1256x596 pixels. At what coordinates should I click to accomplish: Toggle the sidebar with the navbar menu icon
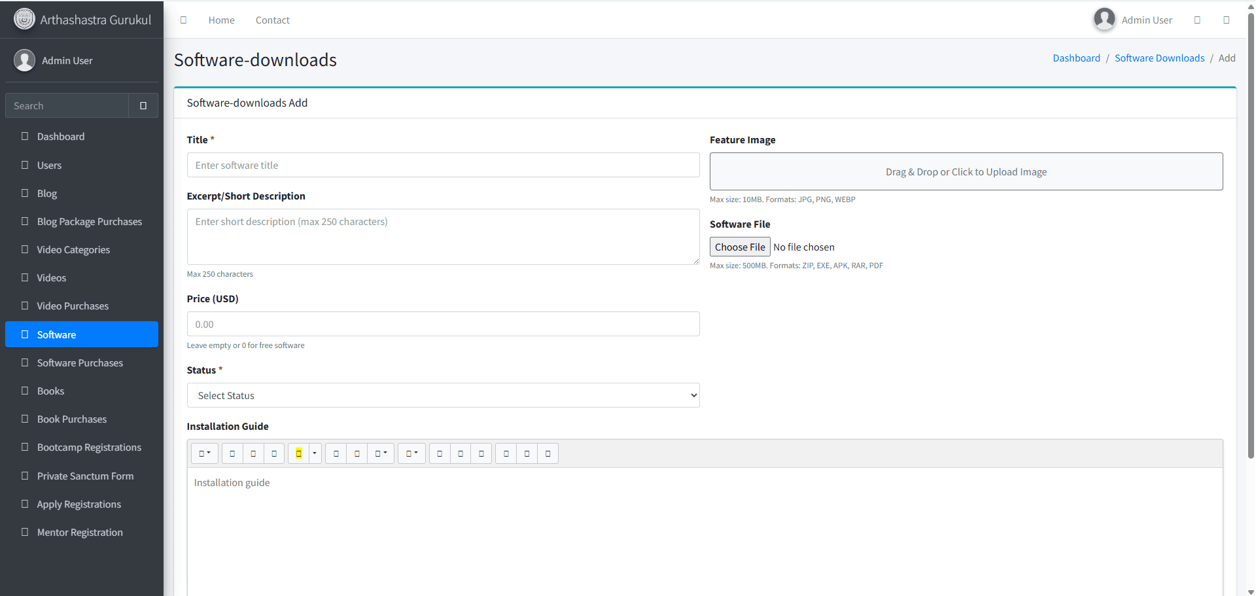tap(183, 20)
